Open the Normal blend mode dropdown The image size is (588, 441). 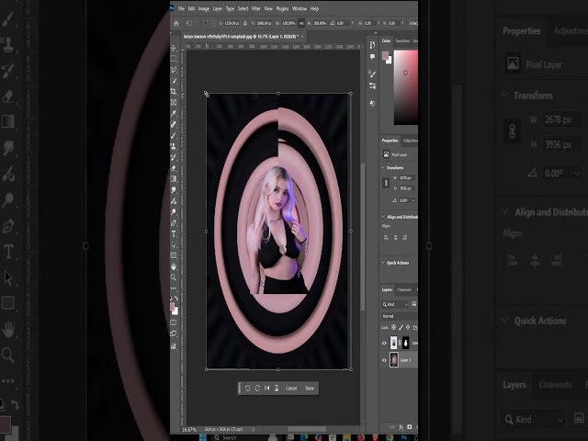399,316
